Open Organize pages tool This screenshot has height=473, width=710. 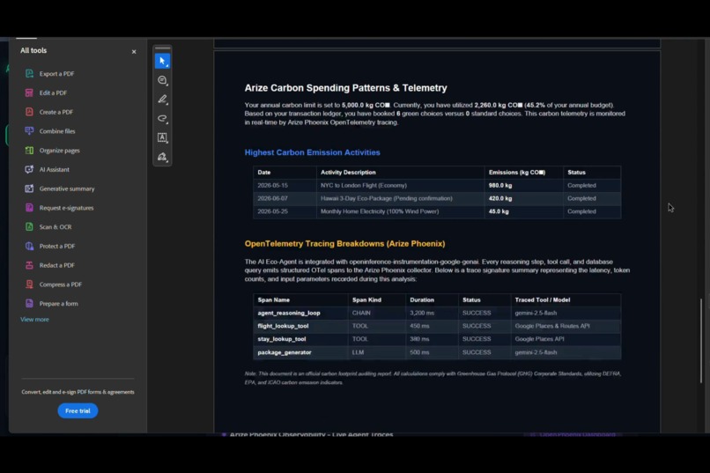[59, 151]
